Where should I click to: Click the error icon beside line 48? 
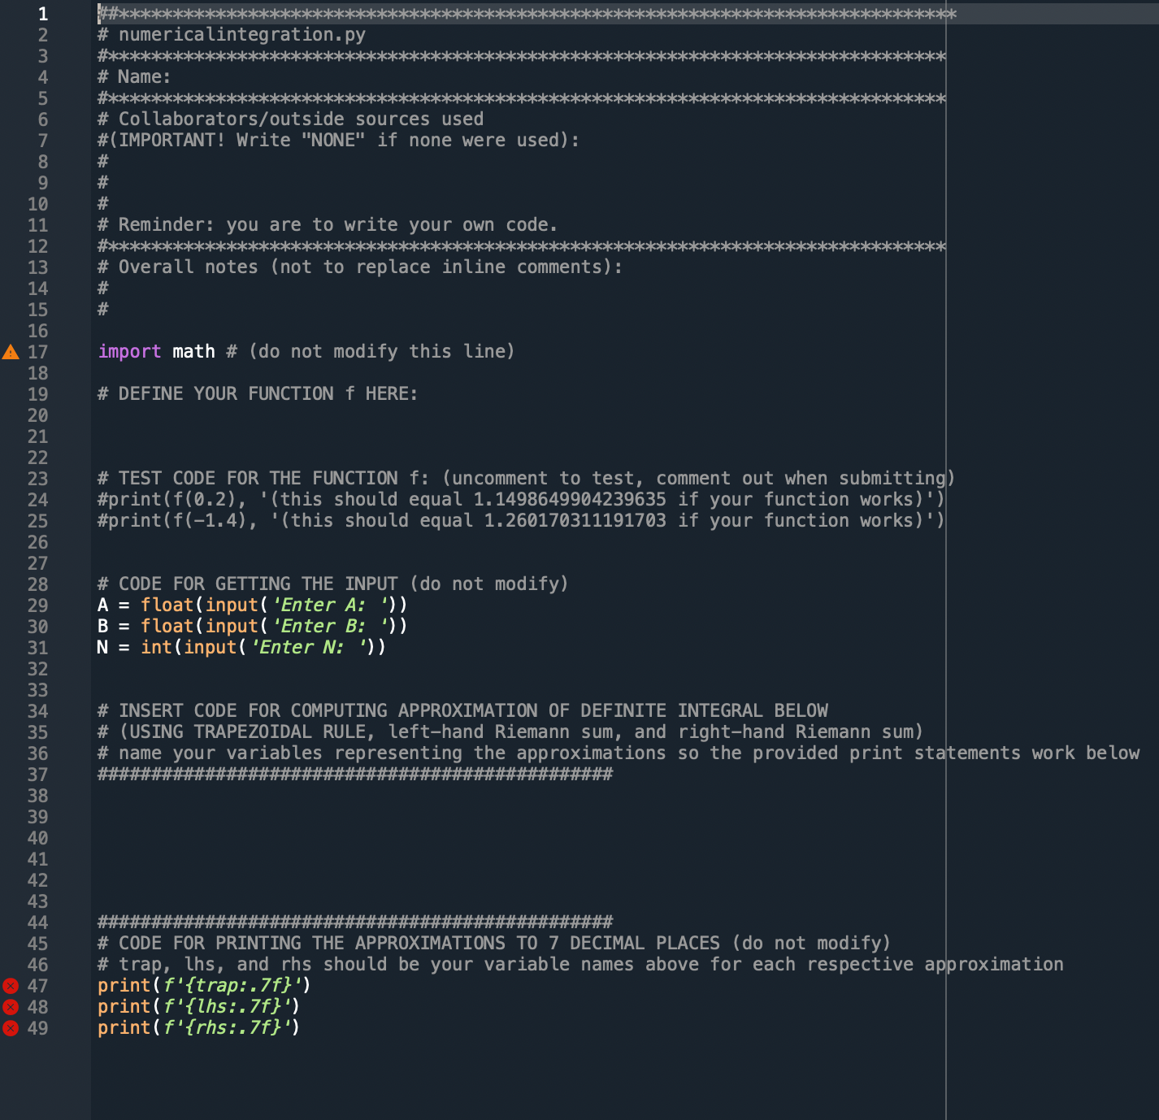tap(10, 1006)
